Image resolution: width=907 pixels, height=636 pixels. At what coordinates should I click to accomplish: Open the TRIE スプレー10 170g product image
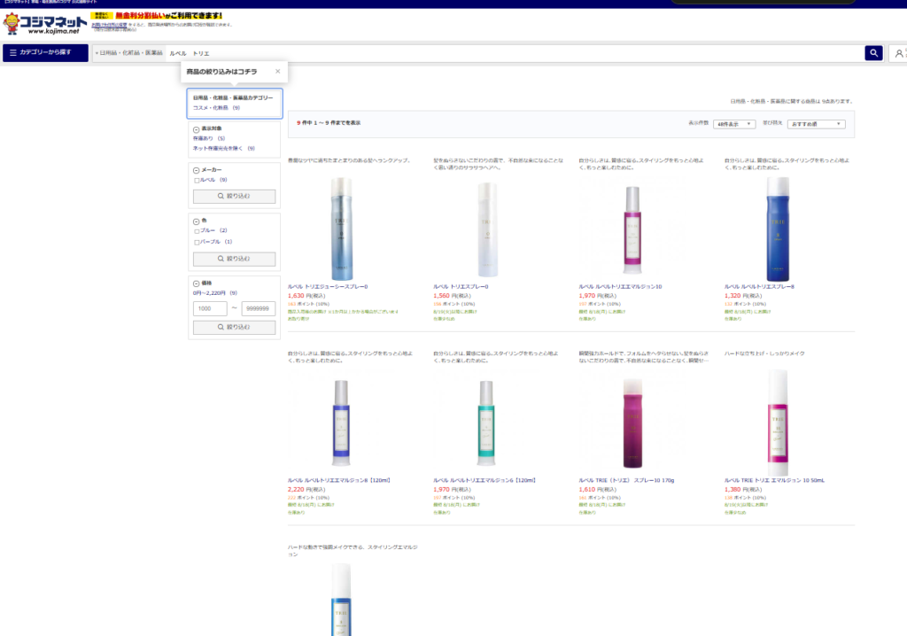coord(632,423)
